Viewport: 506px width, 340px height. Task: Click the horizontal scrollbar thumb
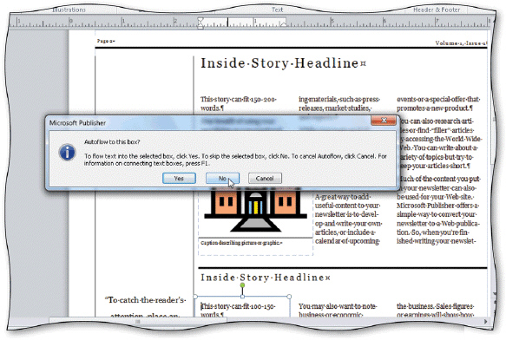(x=138, y=321)
